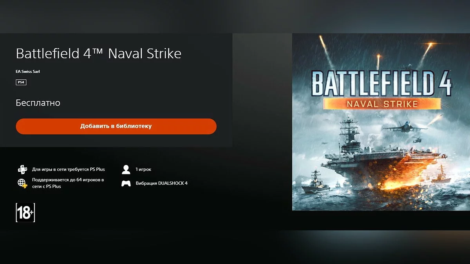Click the BATTLEFIELD 4 logo on cover art
This screenshot has width=470, height=264.
pyautogui.click(x=381, y=84)
